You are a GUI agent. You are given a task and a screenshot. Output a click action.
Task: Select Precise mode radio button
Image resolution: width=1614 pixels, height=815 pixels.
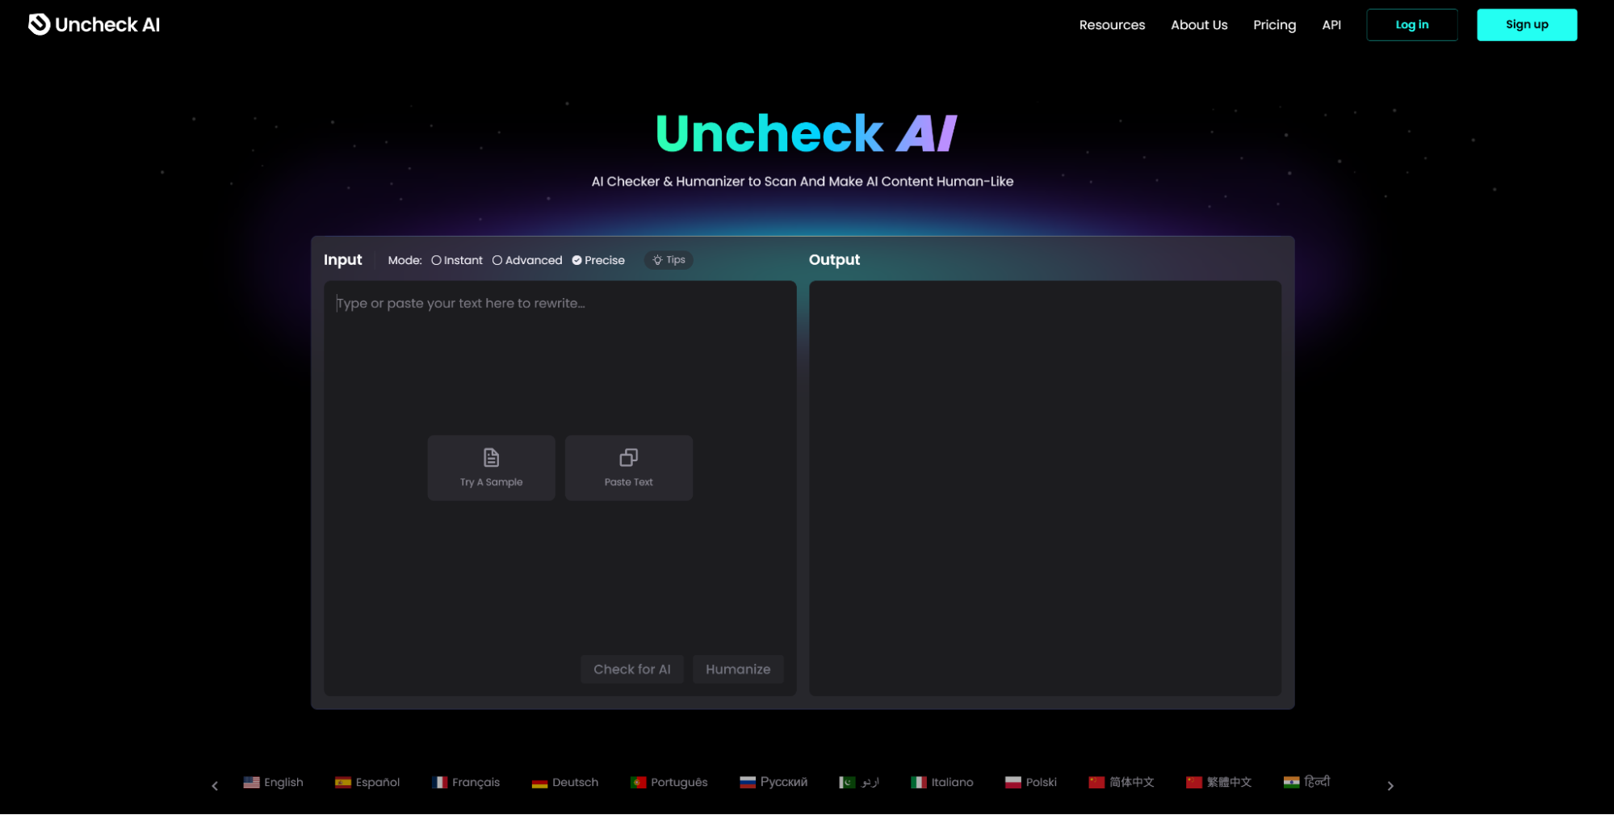[x=598, y=260]
